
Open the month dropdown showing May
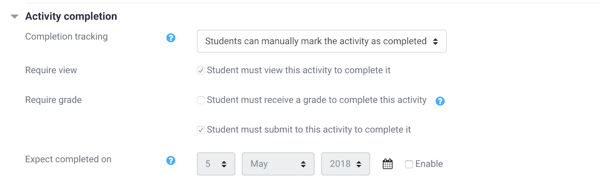click(x=278, y=164)
